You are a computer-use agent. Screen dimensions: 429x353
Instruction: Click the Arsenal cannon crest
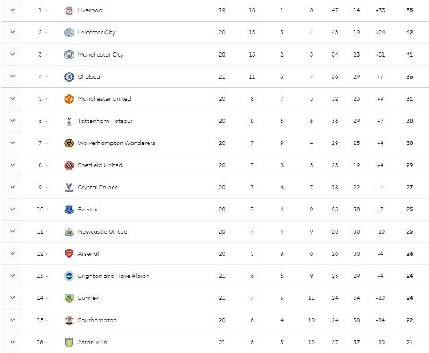(69, 253)
